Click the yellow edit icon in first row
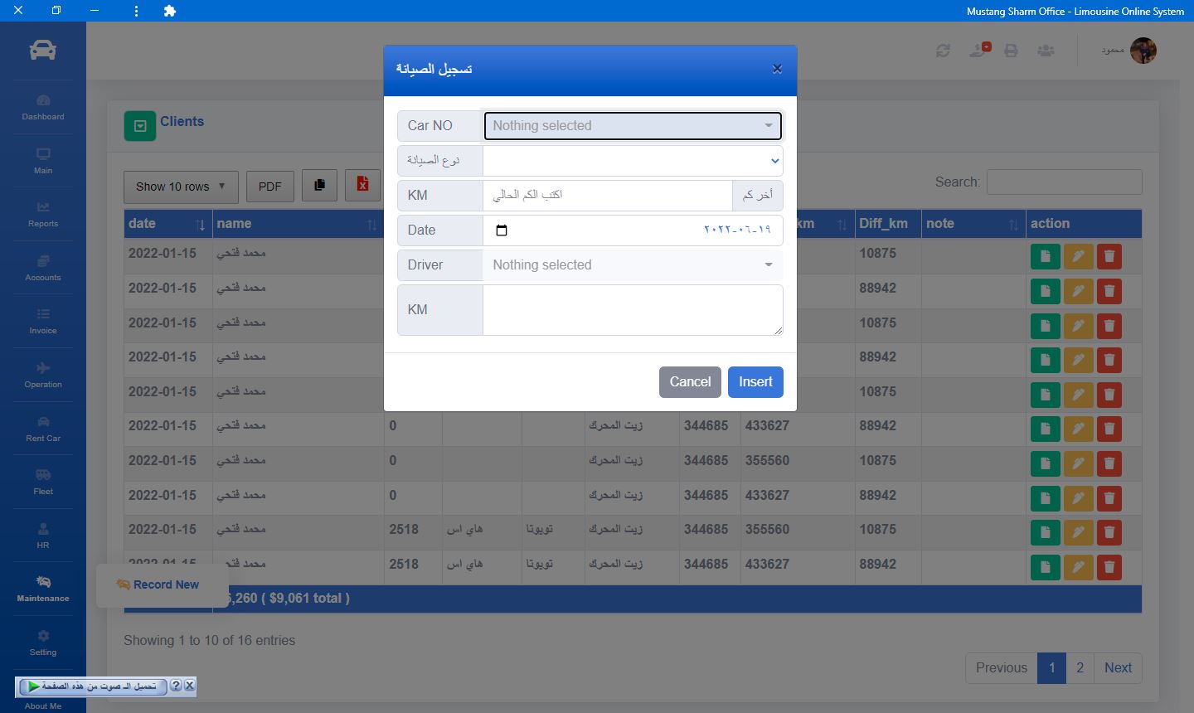The image size is (1194, 713). pyautogui.click(x=1077, y=257)
